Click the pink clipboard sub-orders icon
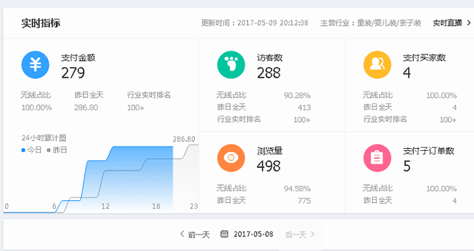The width and height of the screenshot is (474, 251). [377, 158]
